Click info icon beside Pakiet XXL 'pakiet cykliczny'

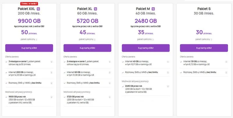(x=36, y=40)
